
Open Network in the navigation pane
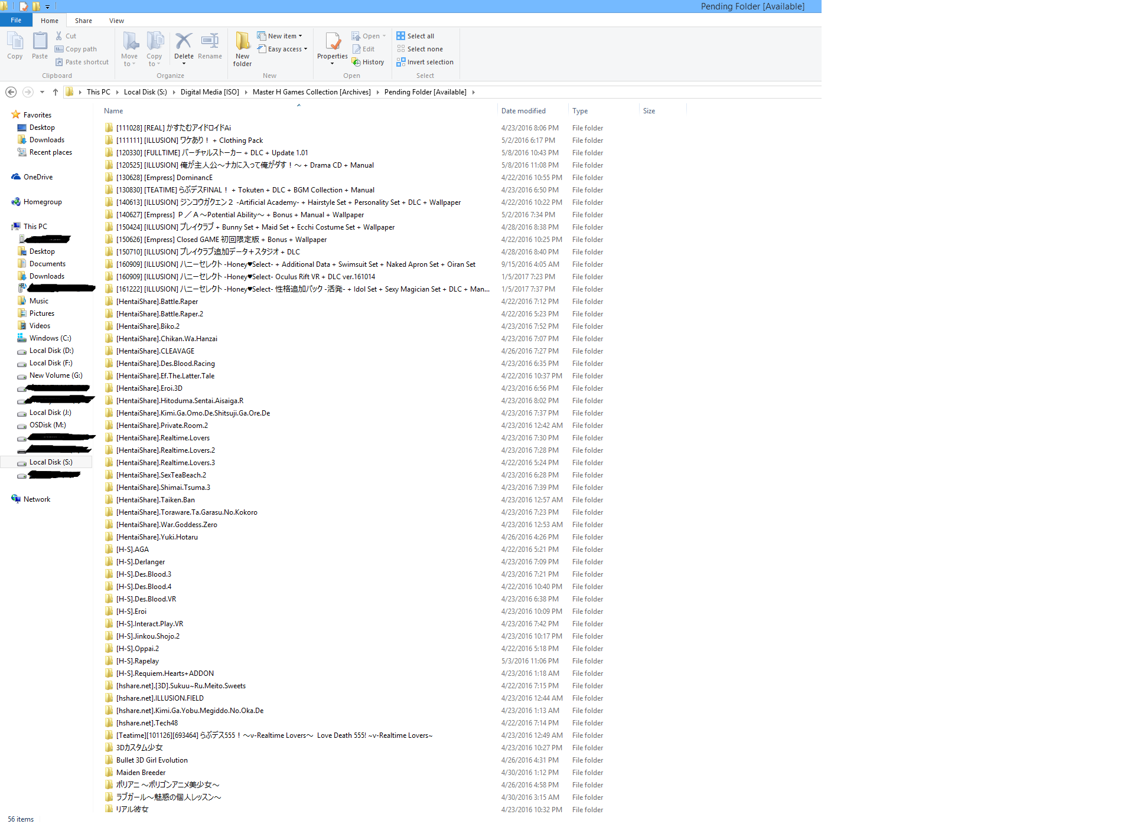coord(37,499)
